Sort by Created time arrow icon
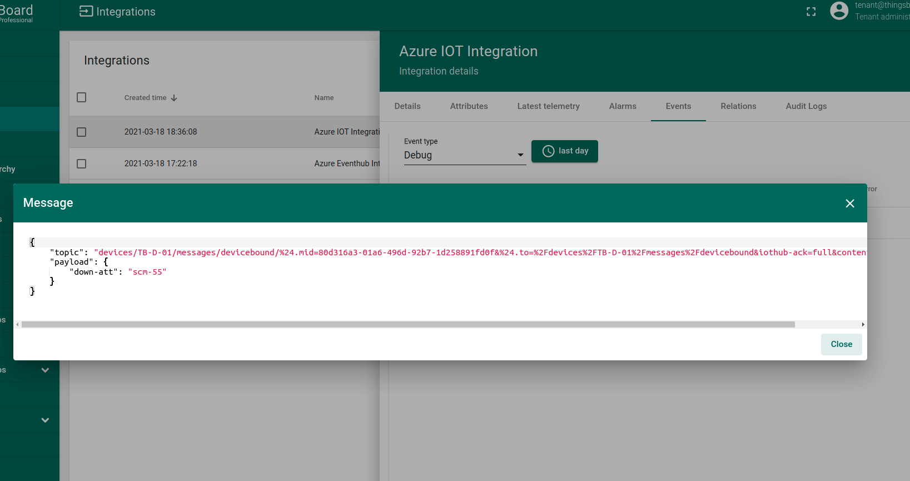The image size is (910, 481). pyautogui.click(x=174, y=98)
